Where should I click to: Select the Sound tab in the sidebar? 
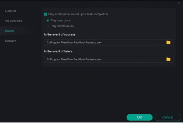[x=9, y=31]
